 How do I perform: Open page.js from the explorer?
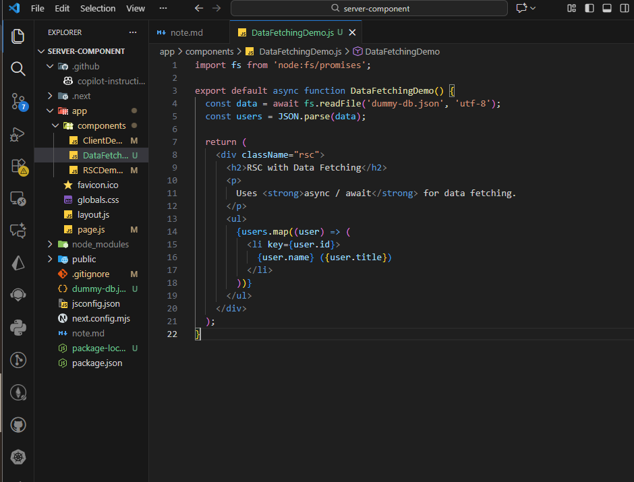pos(90,229)
